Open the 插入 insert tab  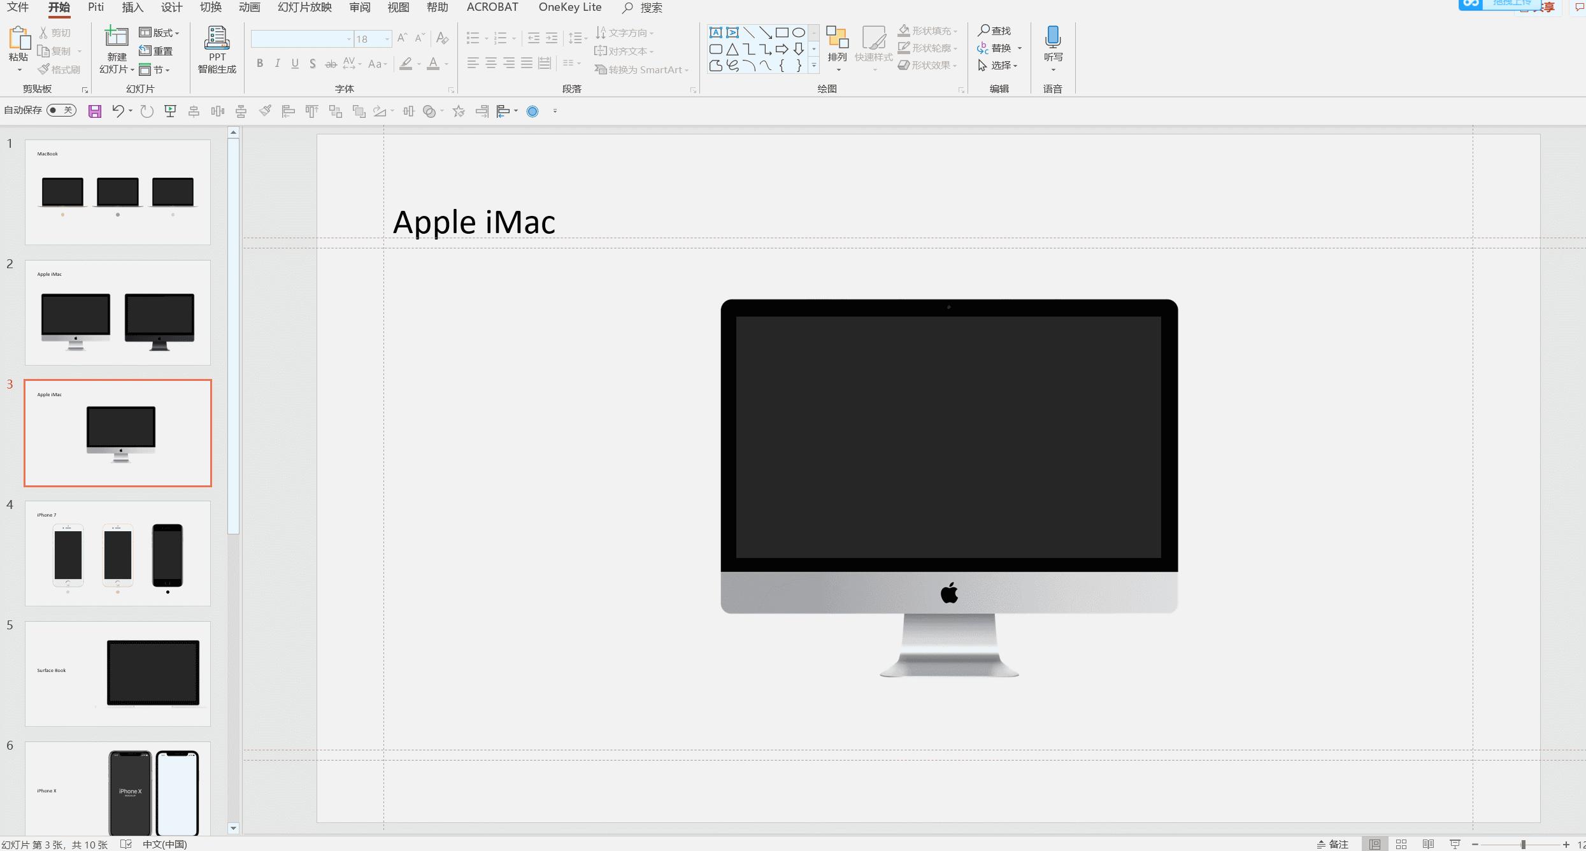pos(132,8)
